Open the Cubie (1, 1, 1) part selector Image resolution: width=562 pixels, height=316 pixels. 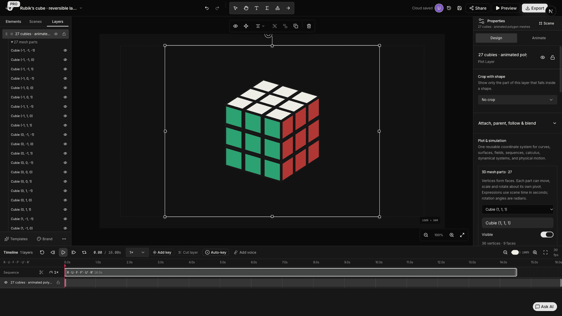(517, 209)
